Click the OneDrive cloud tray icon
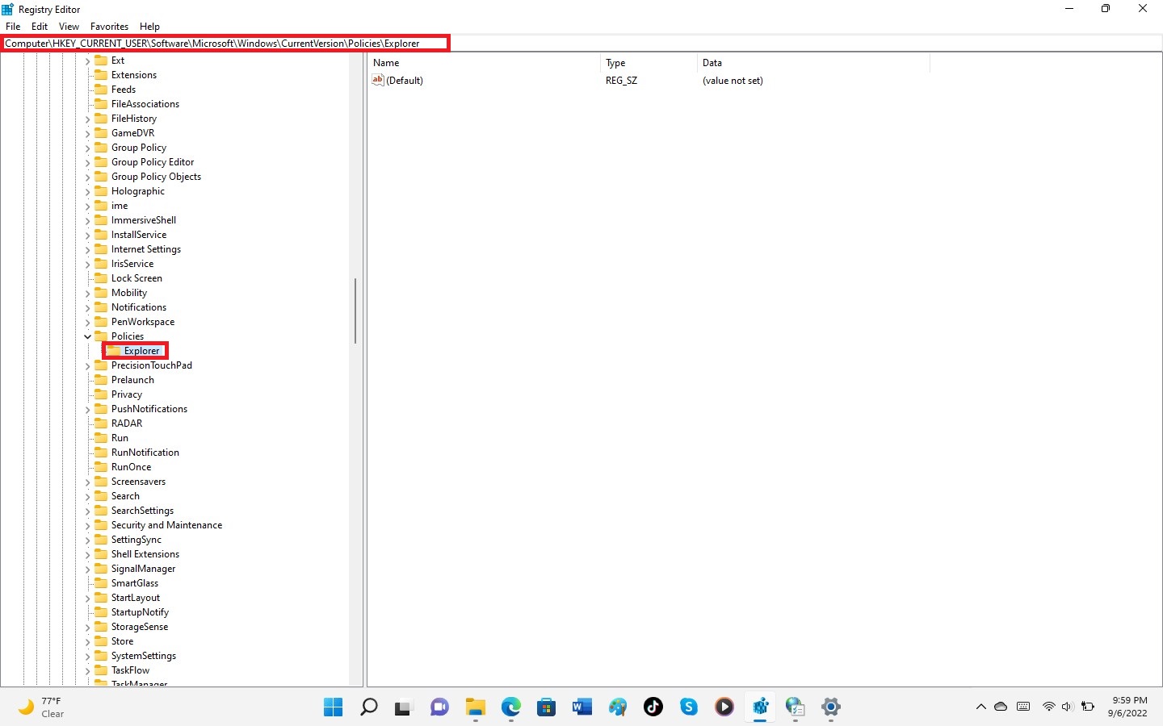 click(1001, 707)
